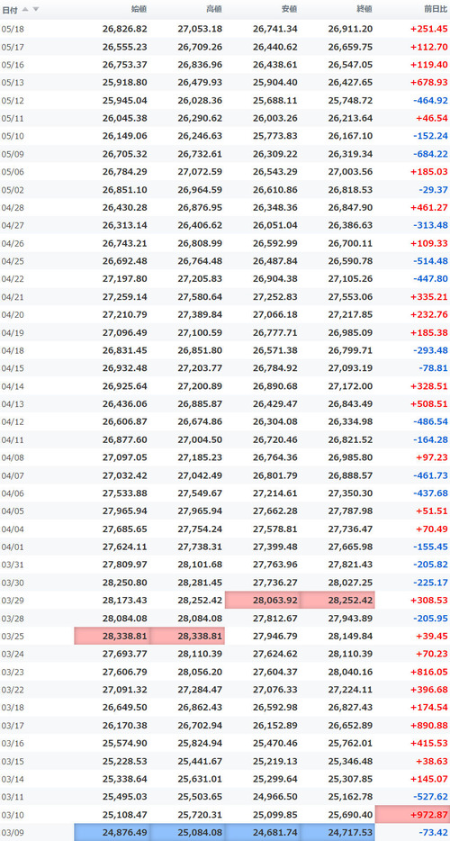Click closing value 27,172.00
The height and width of the screenshot is (841, 450).
pyautogui.click(x=350, y=386)
